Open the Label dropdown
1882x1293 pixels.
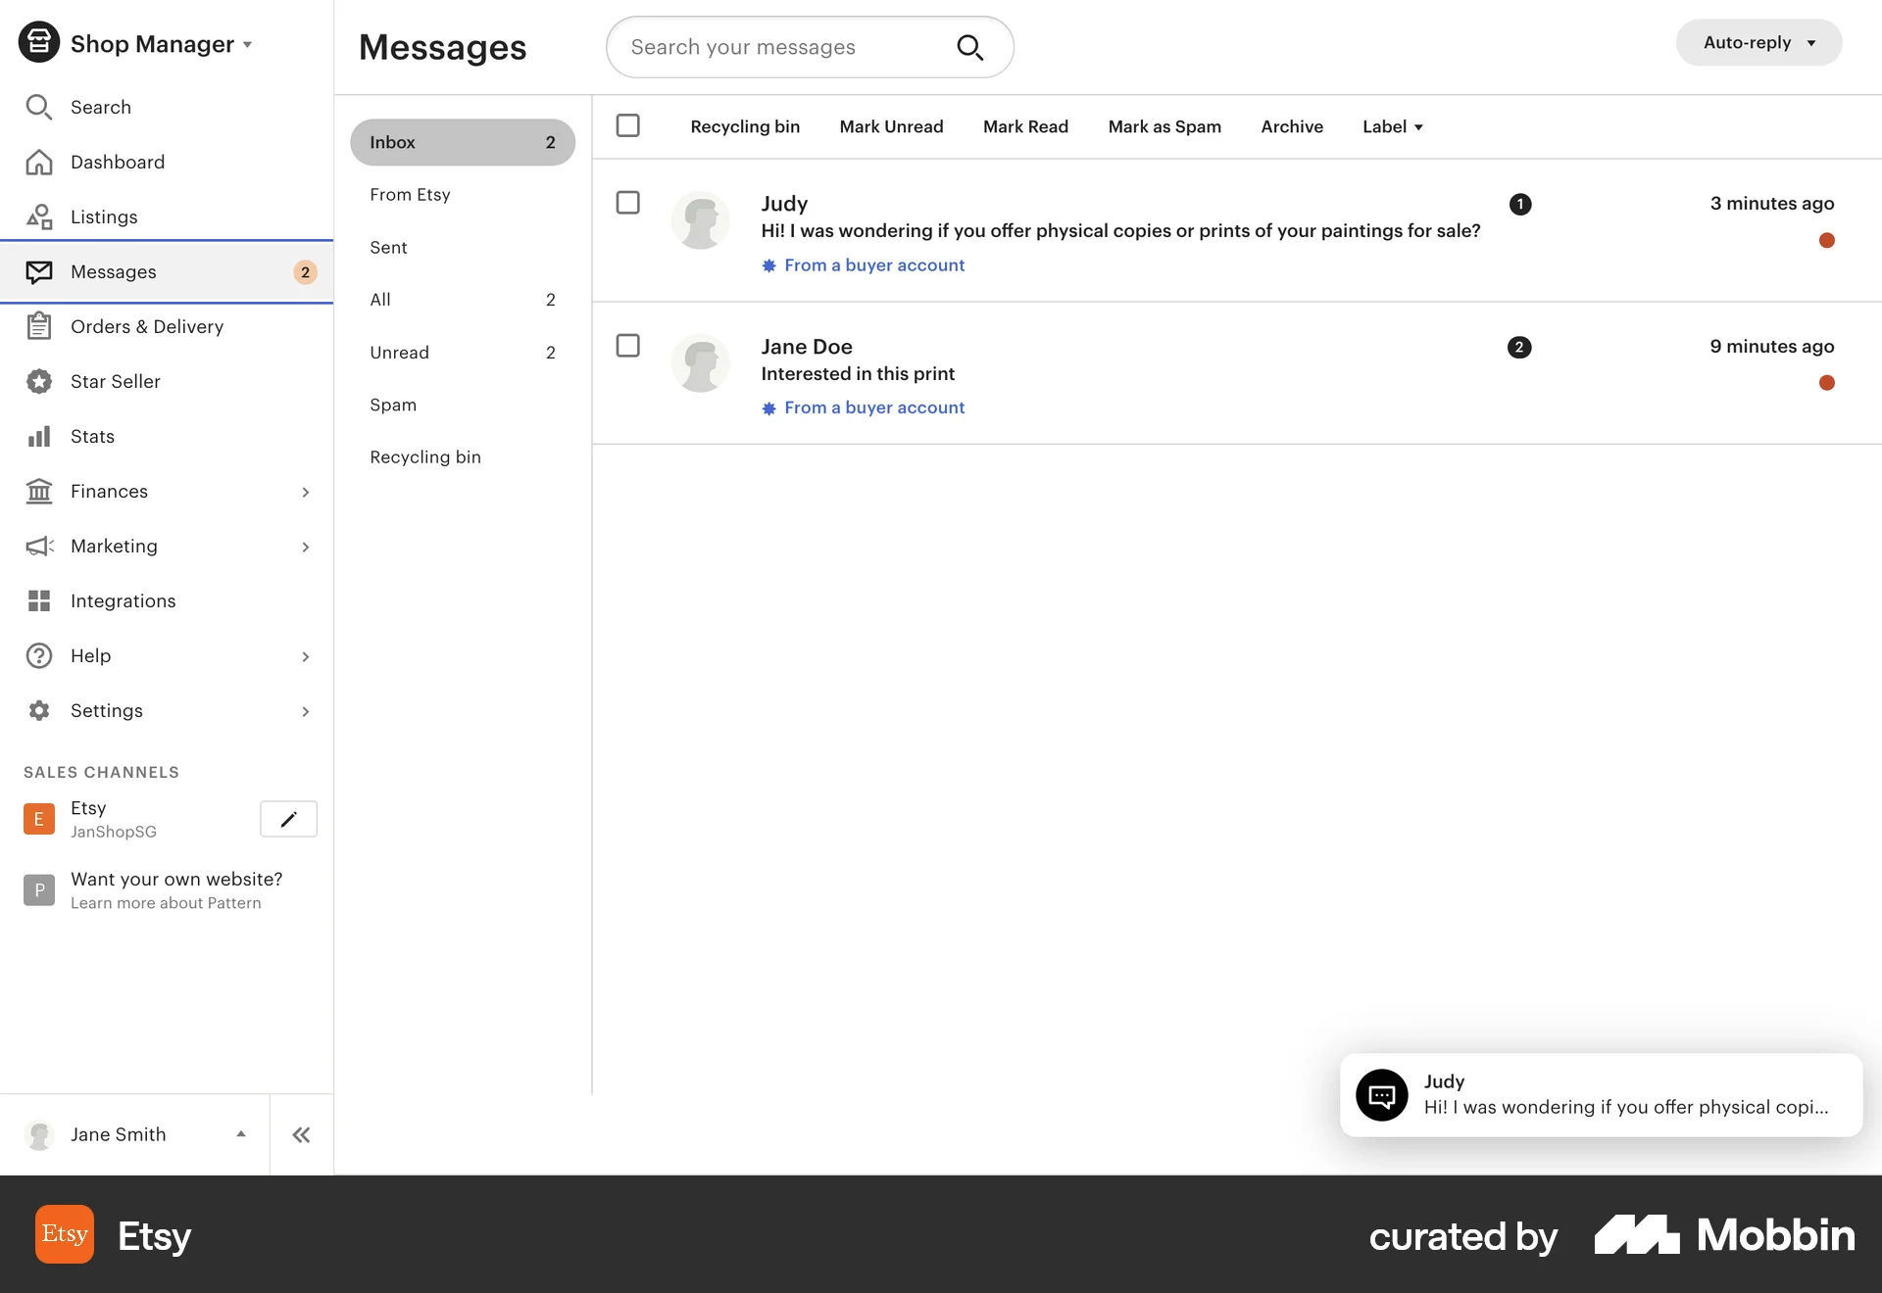click(x=1392, y=126)
